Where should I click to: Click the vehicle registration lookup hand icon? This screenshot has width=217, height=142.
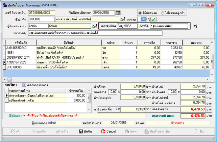coord(195,26)
